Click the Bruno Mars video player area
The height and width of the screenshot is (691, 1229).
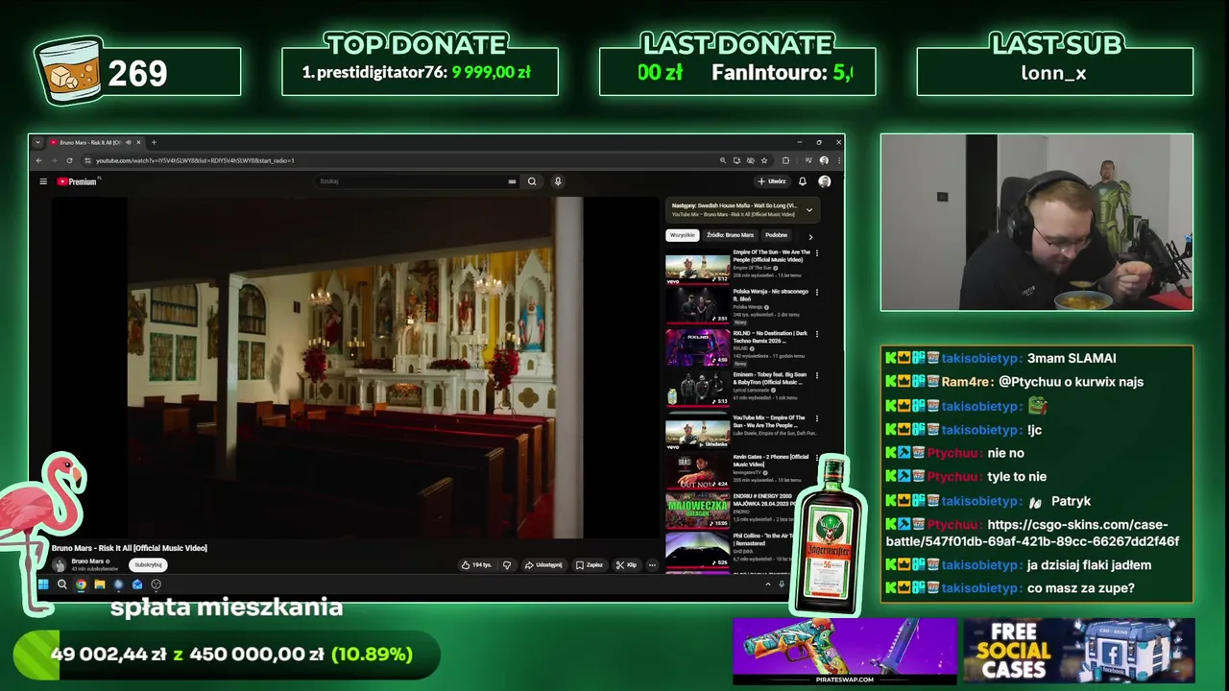coord(355,368)
